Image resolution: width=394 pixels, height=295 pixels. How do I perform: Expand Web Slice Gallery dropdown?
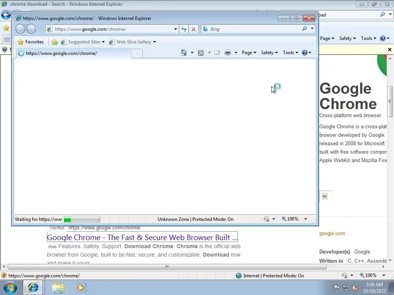click(154, 42)
